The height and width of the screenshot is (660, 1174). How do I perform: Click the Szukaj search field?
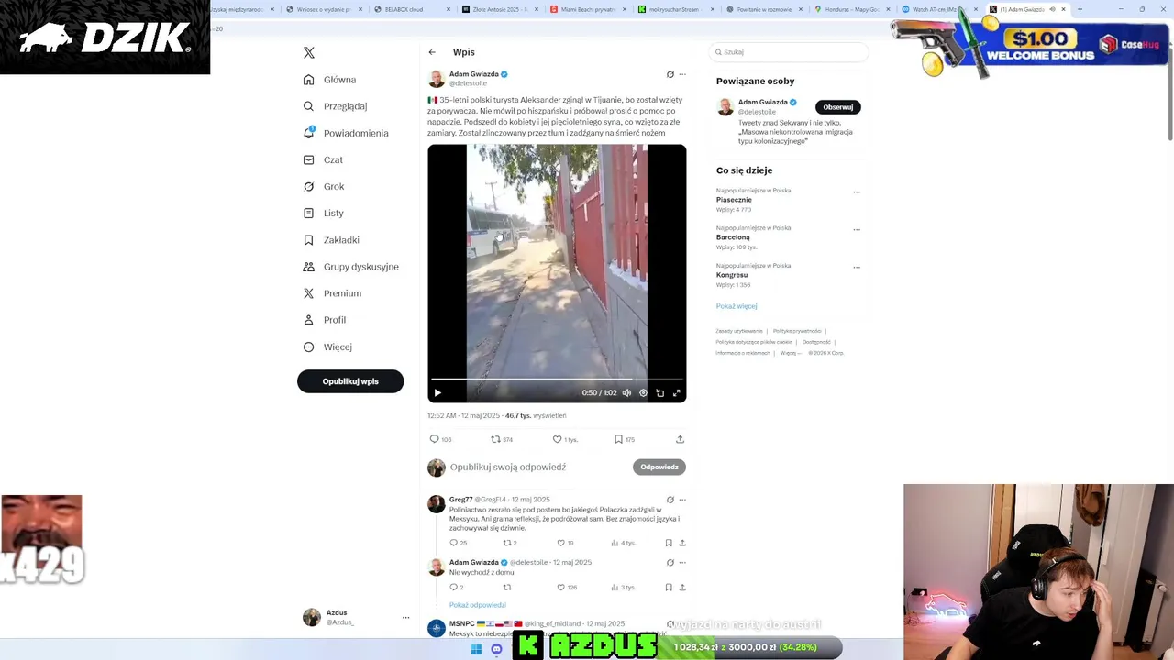(789, 52)
